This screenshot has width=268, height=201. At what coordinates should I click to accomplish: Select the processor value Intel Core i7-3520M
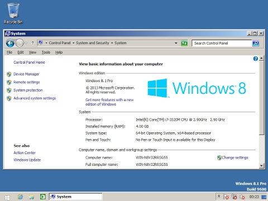(x=180, y=119)
